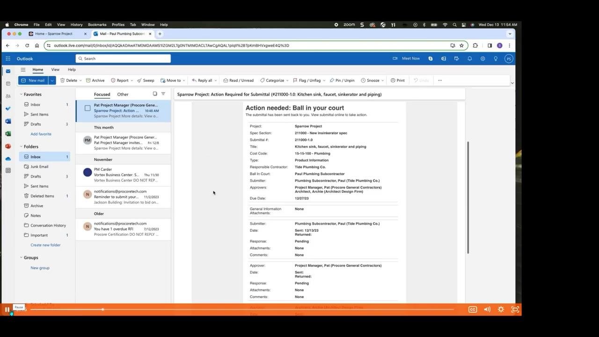Toggle closed captions on the video player

473,309
